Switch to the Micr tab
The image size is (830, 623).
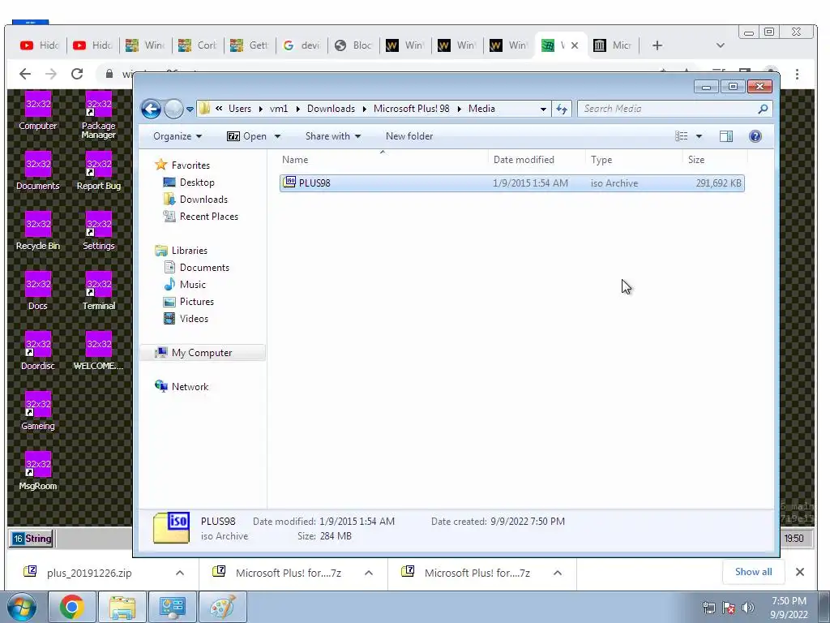click(x=613, y=45)
